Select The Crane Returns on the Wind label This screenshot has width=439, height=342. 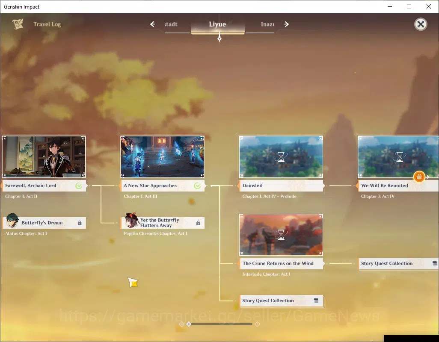pos(282,263)
